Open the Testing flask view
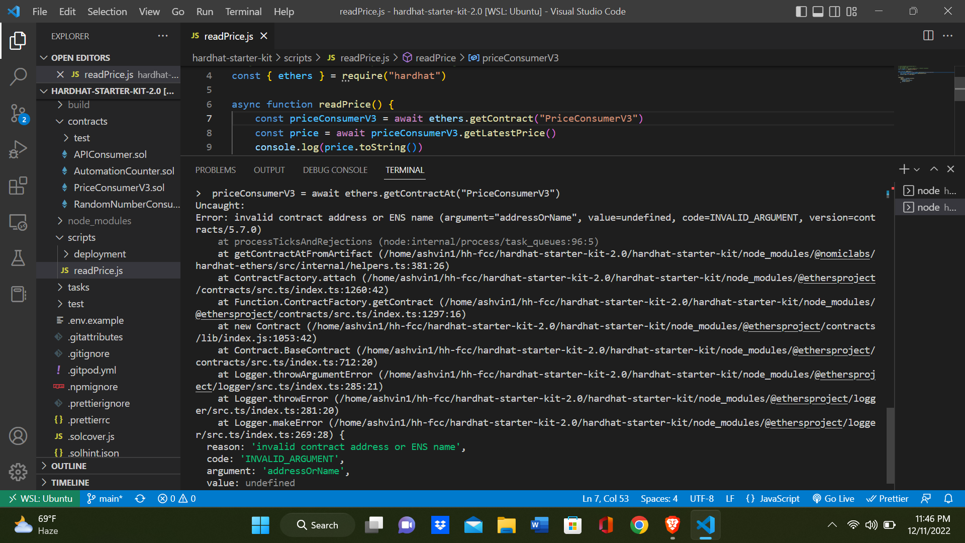965x543 pixels. click(x=18, y=258)
